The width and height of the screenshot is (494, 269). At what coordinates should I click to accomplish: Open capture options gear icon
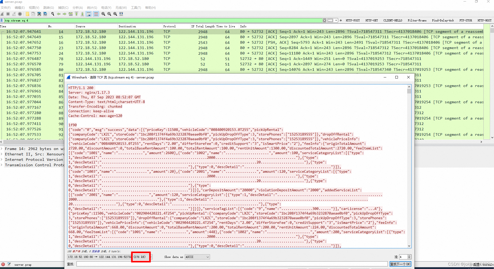click(20, 14)
